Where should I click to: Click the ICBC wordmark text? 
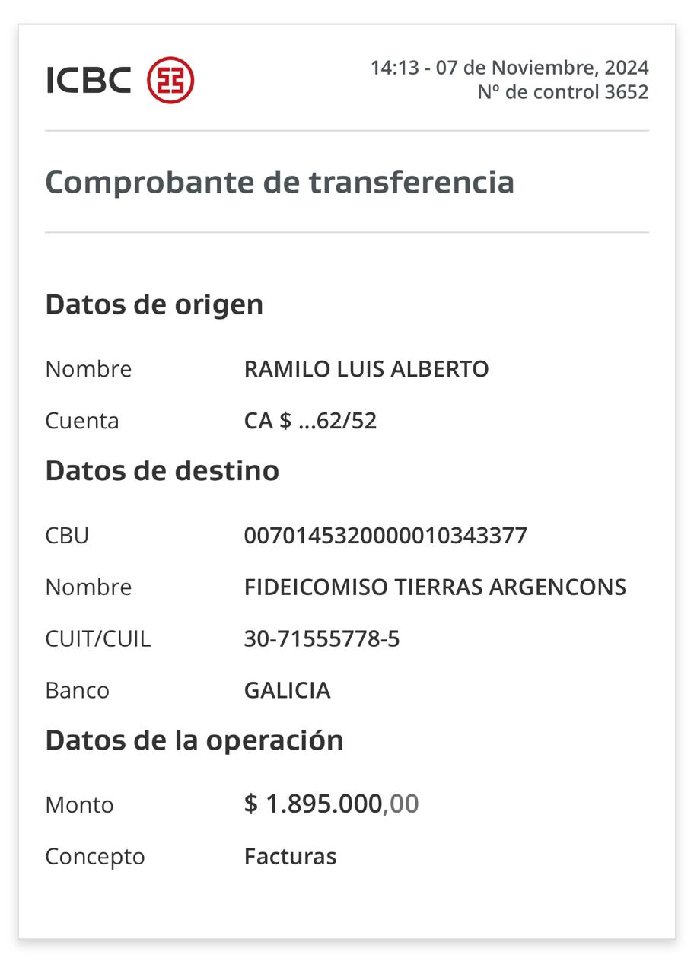click(88, 80)
